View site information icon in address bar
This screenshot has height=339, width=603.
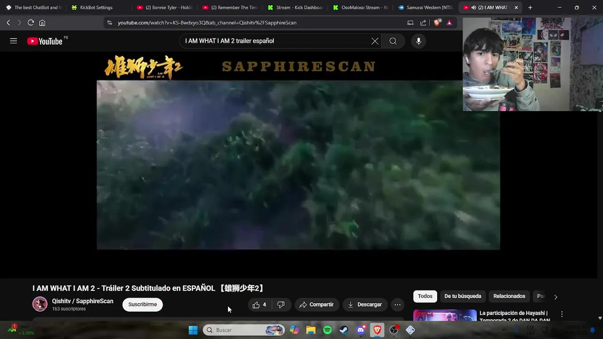click(109, 23)
